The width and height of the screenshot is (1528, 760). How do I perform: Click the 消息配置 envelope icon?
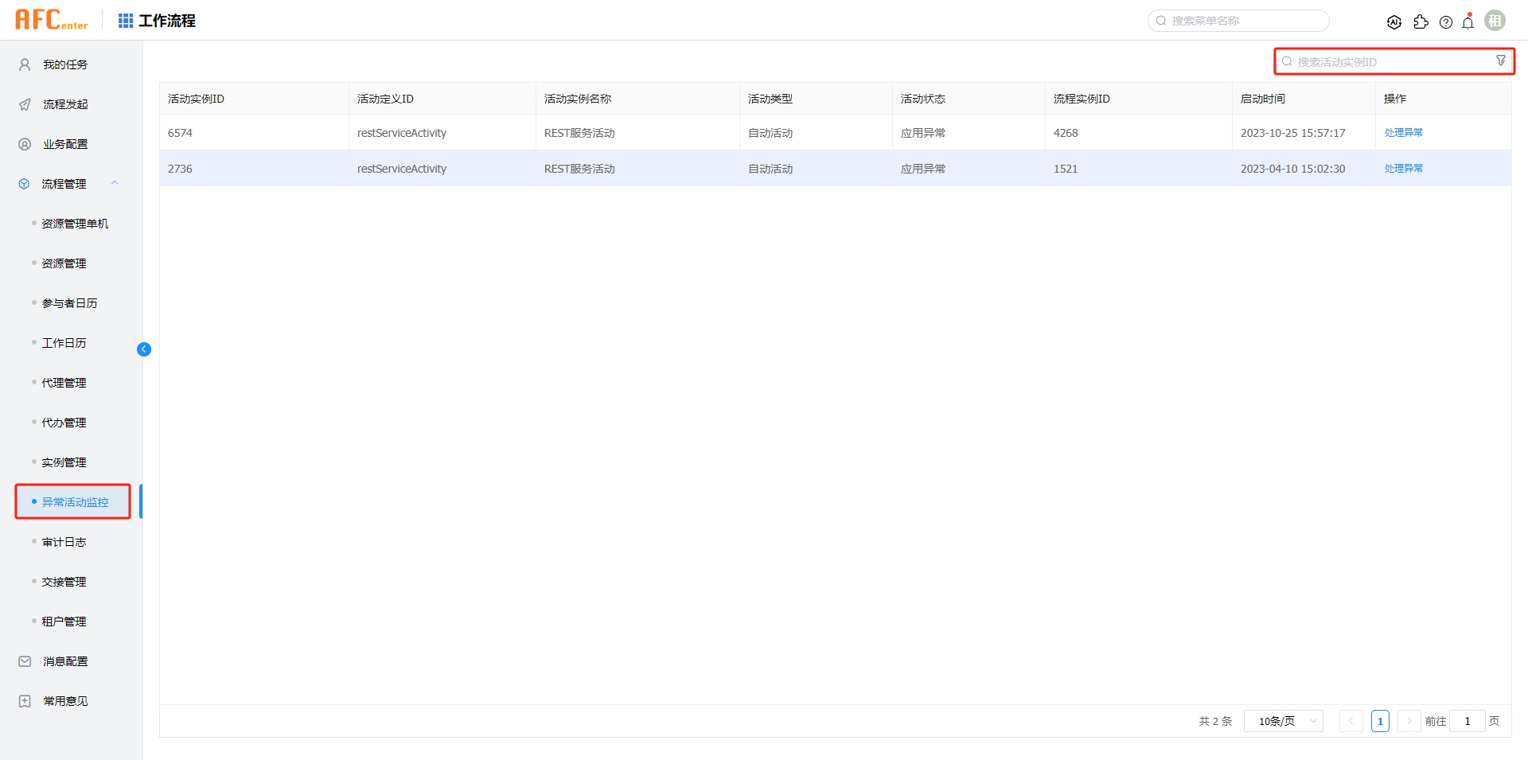pos(24,661)
